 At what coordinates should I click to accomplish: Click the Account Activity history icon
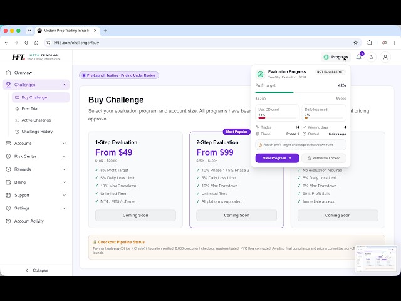(8, 221)
